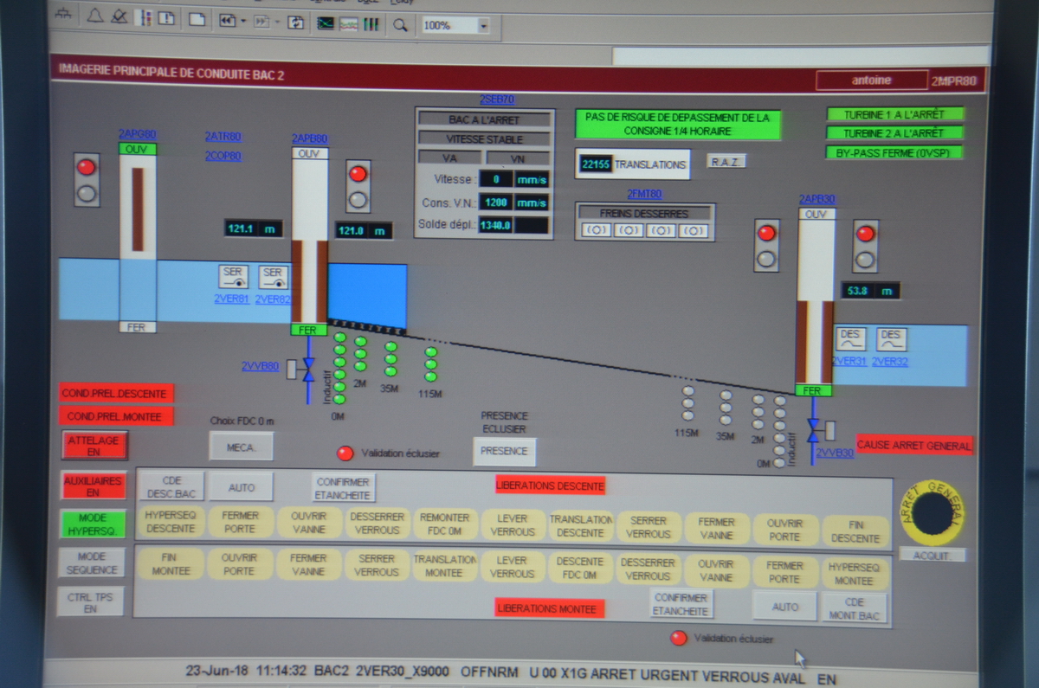The width and height of the screenshot is (1039, 688).
Task: Click the blank page toolbar icon
Action: click(197, 21)
